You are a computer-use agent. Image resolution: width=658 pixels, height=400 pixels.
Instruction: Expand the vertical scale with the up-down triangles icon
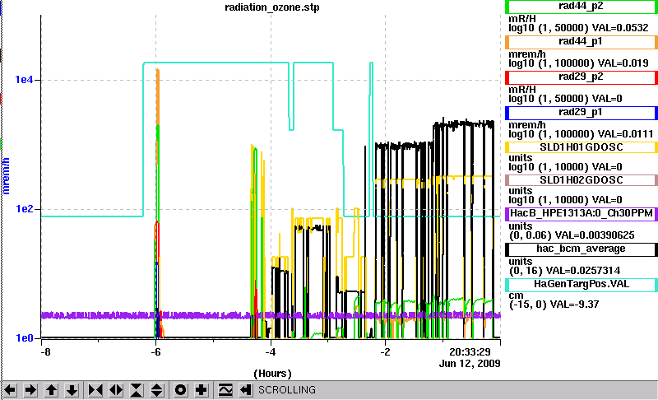pyautogui.click(x=157, y=390)
